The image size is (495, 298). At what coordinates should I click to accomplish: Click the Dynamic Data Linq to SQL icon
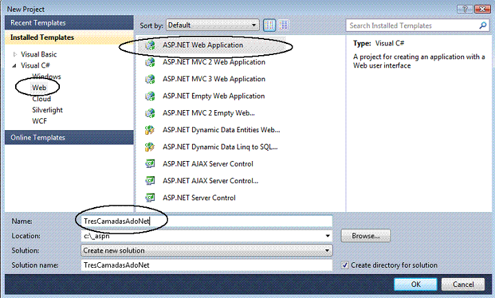150,147
